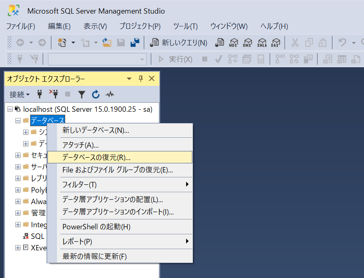Click the Disconnect plug icon with red X

coord(54,94)
